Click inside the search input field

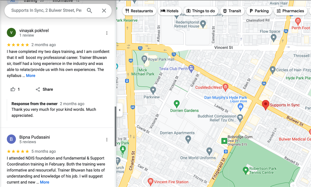click(47, 10)
